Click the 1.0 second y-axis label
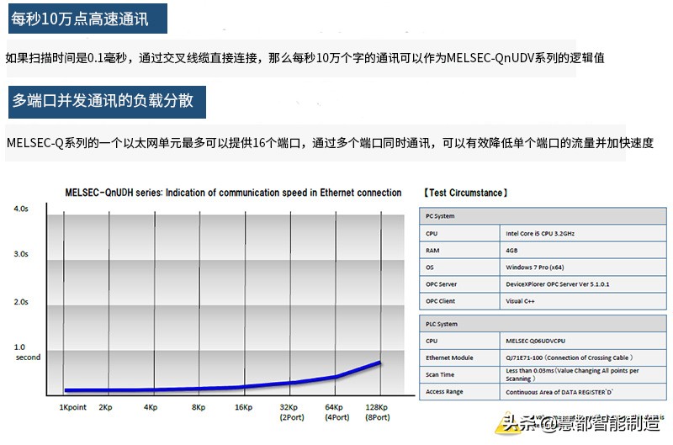673x445 pixels. coord(27,352)
